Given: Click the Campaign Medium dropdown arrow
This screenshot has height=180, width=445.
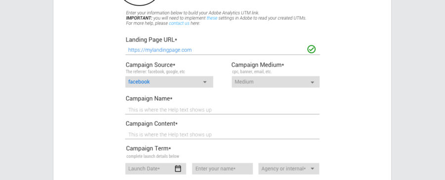Looking at the screenshot, I should point(312,82).
